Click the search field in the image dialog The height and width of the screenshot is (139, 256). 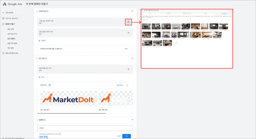pos(152,20)
